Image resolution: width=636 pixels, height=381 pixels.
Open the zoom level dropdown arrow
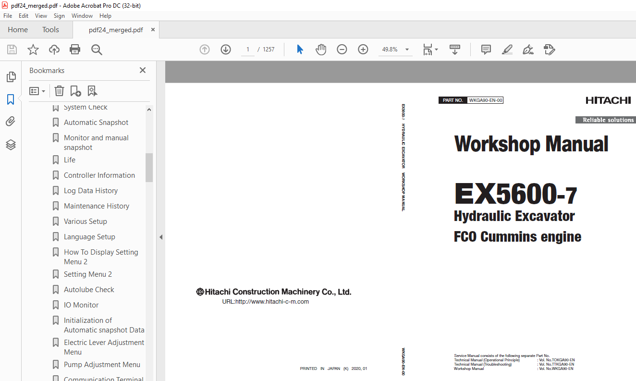[407, 49]
